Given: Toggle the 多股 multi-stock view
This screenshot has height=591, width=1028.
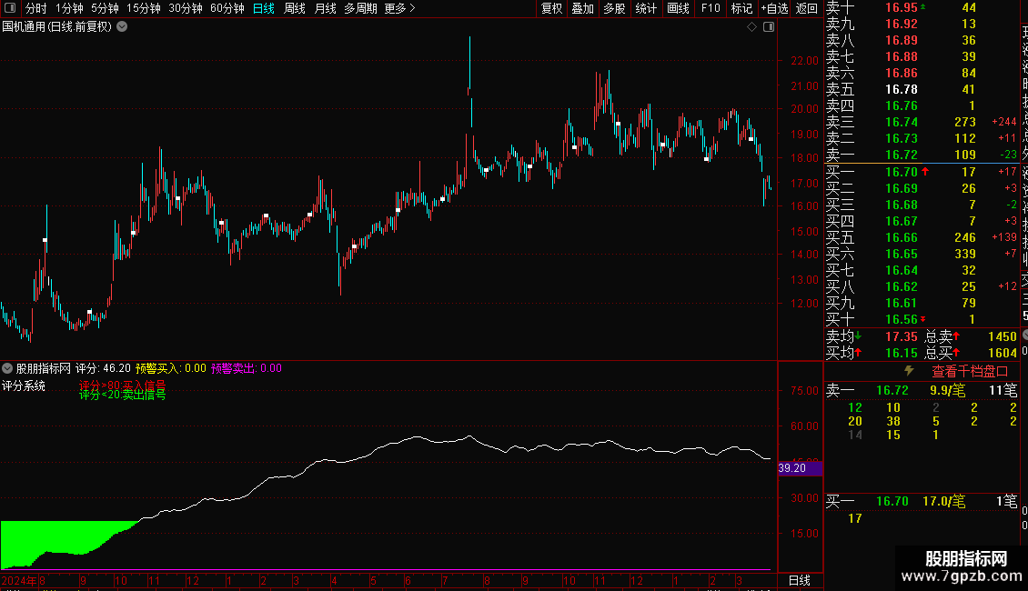Looking at the screenshot, I should 614,8.
